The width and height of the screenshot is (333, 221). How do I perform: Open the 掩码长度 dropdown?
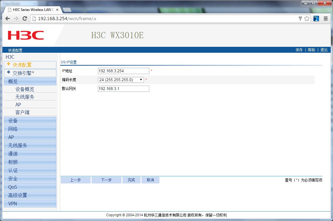tap(121, 80)
